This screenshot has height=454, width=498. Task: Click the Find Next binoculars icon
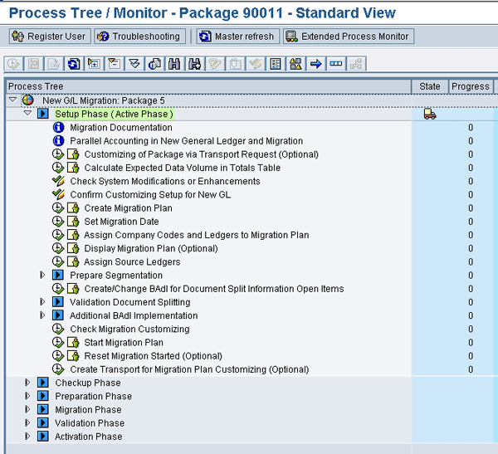[195, 64]
